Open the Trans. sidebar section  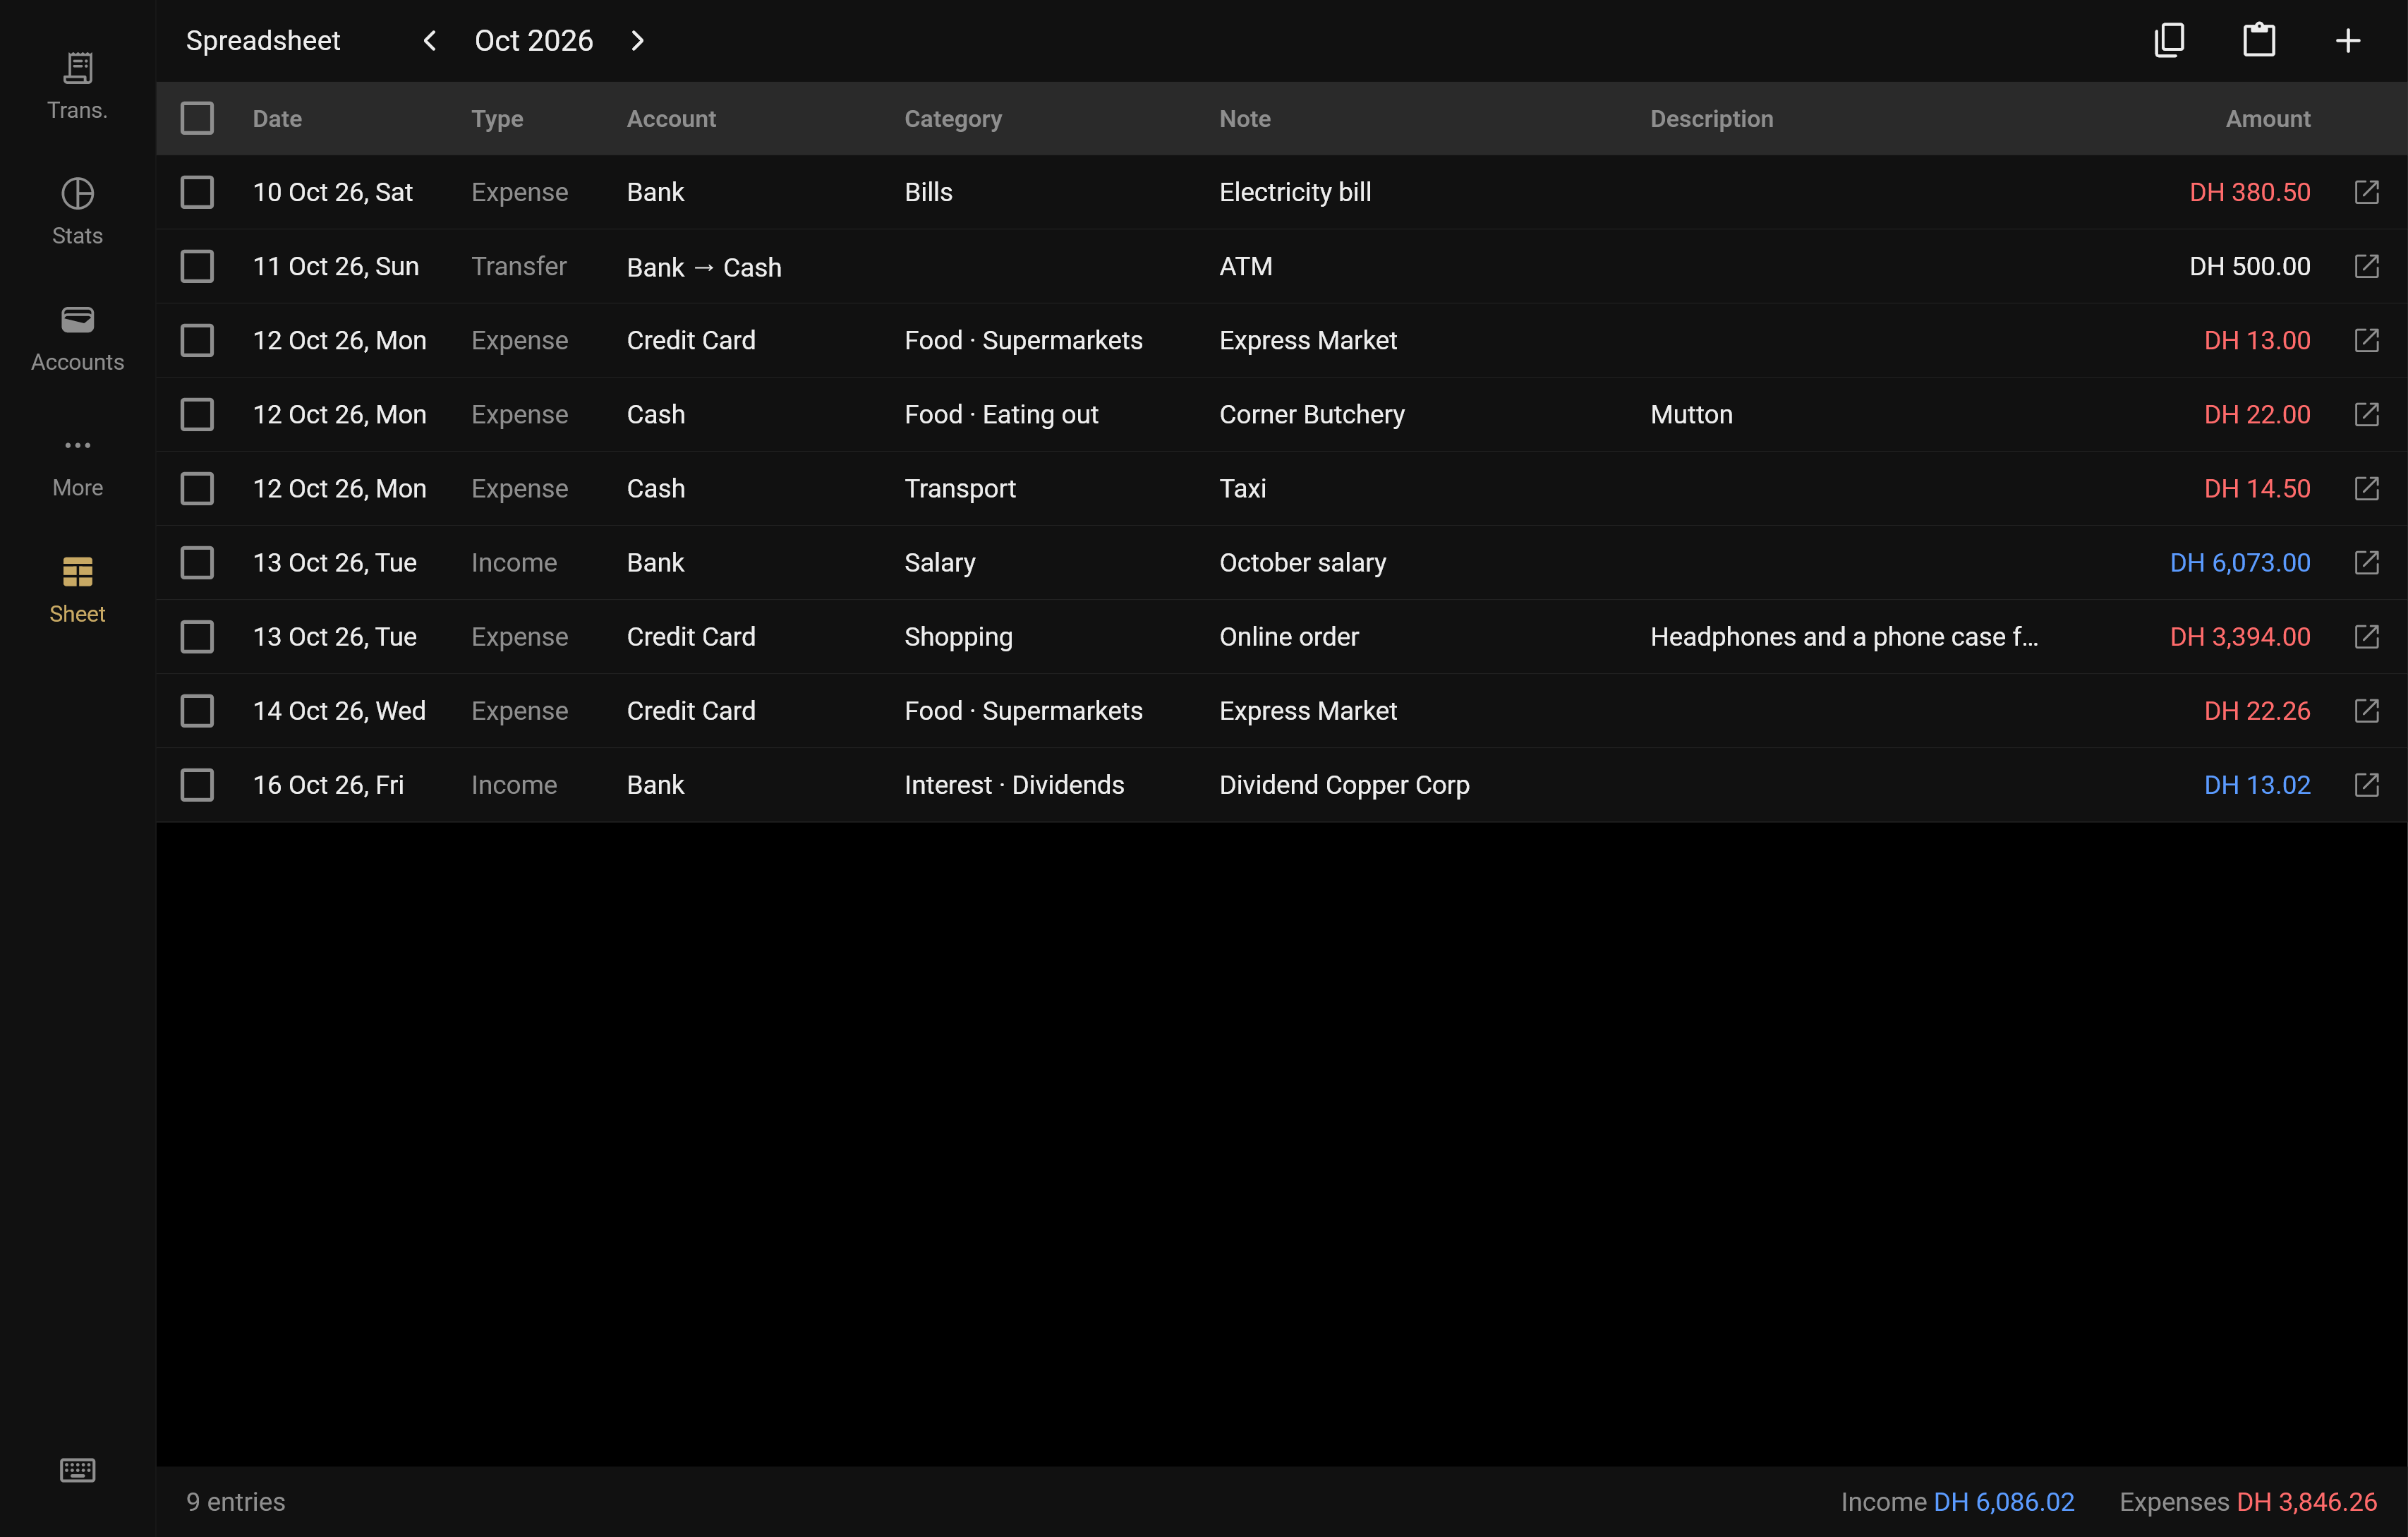click(77, 86)
